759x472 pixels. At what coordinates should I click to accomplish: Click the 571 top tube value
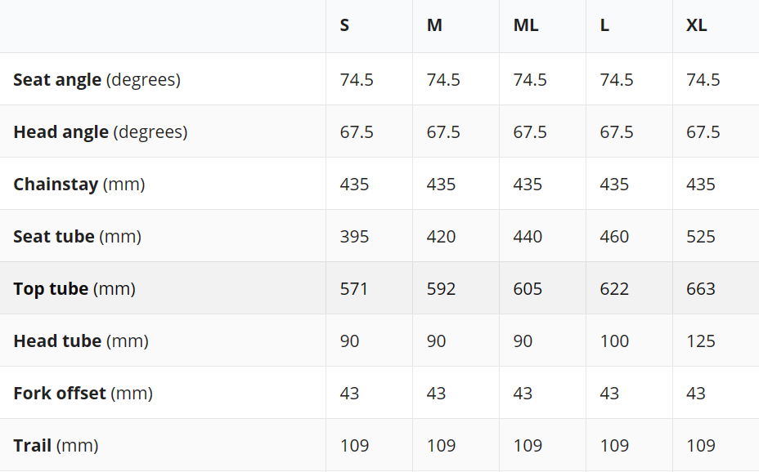tap(354, 289)
